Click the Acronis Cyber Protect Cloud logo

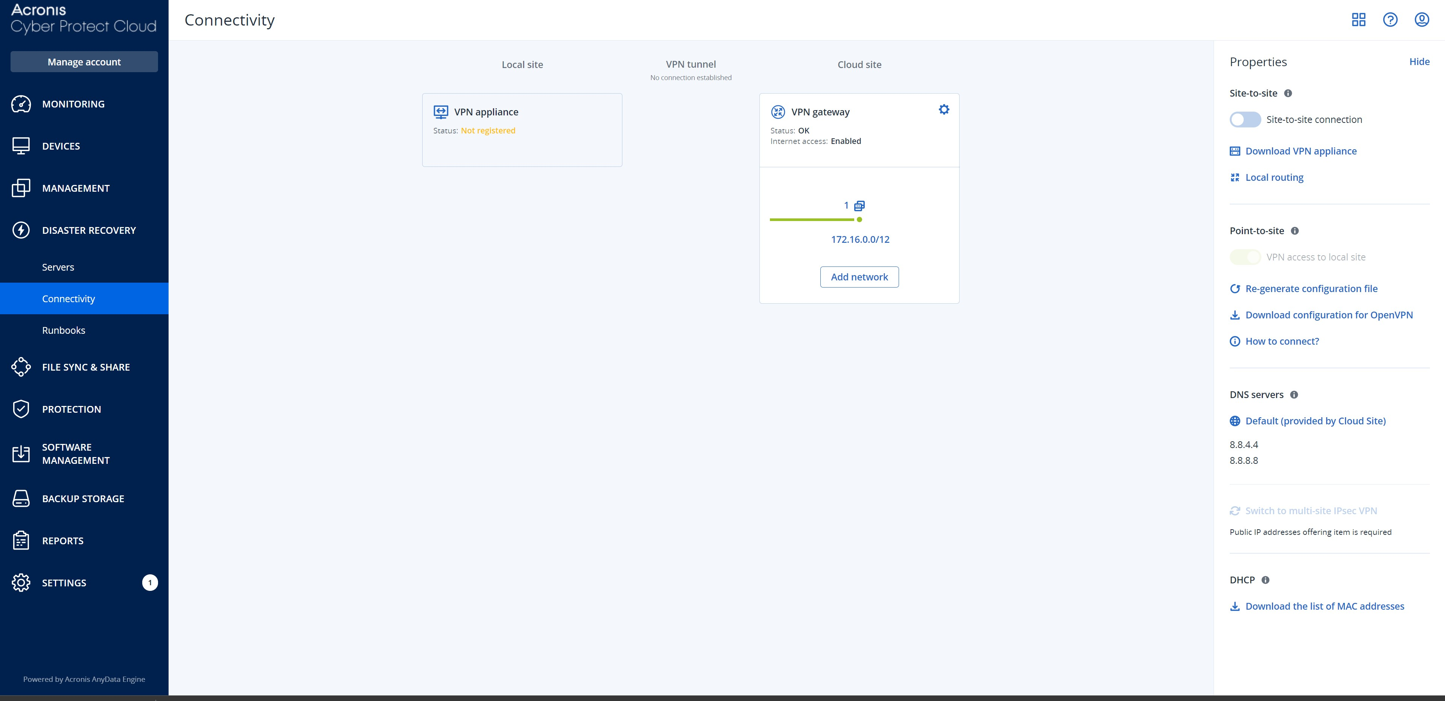[83, 18]
